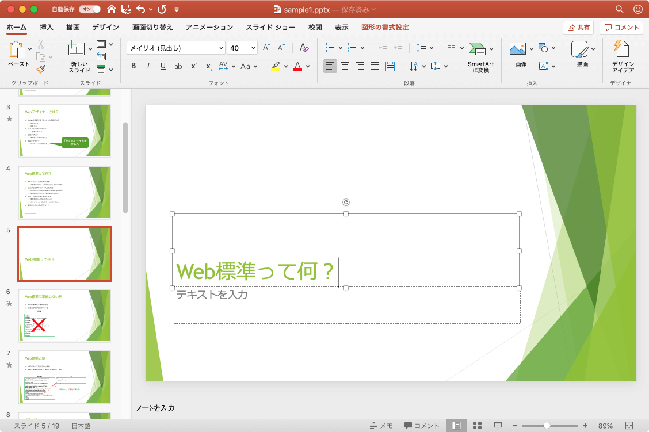
Task: Redo the last action
Action: [162, 9]
